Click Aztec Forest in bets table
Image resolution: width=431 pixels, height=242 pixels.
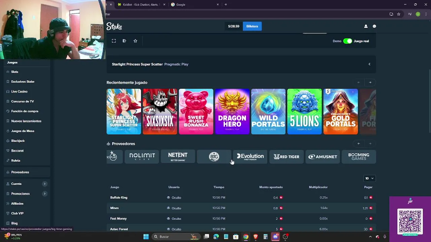119,229
